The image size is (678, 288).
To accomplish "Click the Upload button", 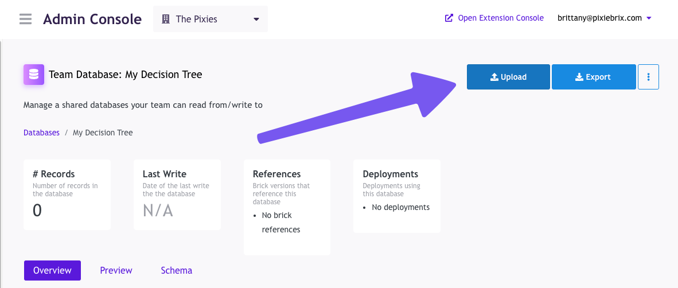I will 508,77.
